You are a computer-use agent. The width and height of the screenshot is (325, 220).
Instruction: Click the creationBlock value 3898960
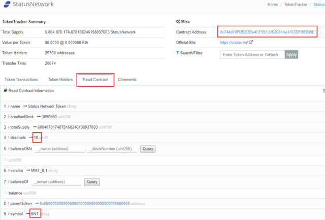point(49,117)
